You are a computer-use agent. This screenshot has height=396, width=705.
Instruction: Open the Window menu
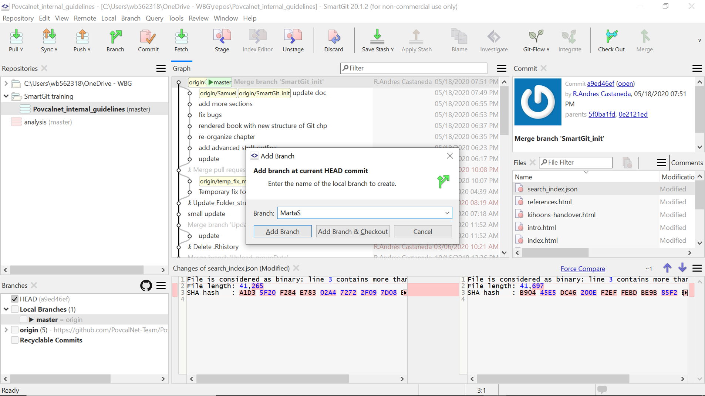226,18
